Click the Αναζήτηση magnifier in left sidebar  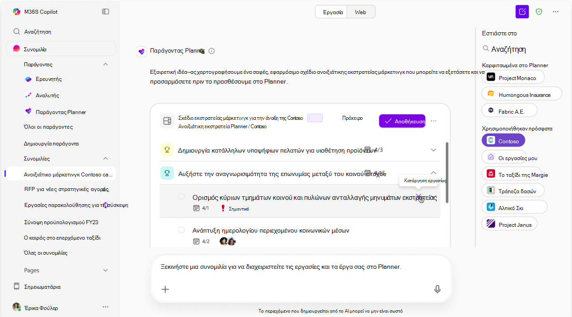pos(16,32)
